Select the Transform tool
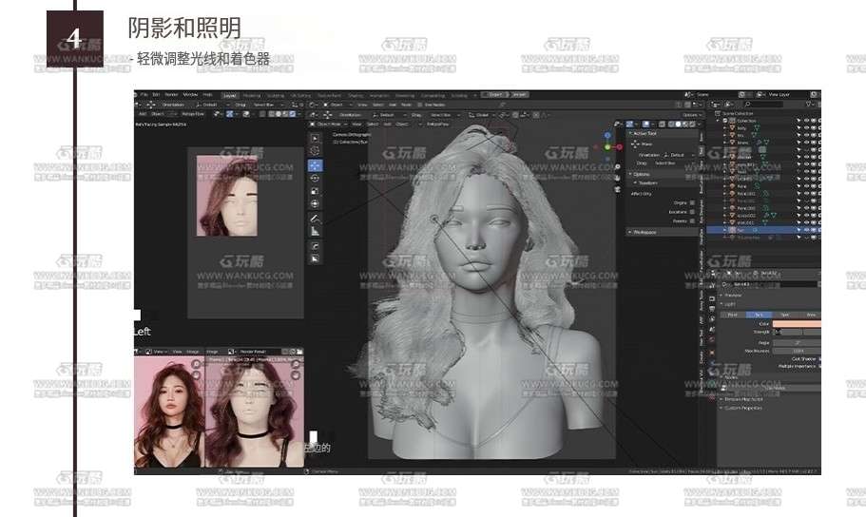The height and width of the screenshot is (517, 866). point(315,203)
